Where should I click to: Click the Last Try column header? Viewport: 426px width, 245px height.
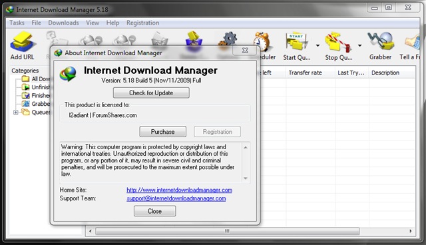[351, 73]
